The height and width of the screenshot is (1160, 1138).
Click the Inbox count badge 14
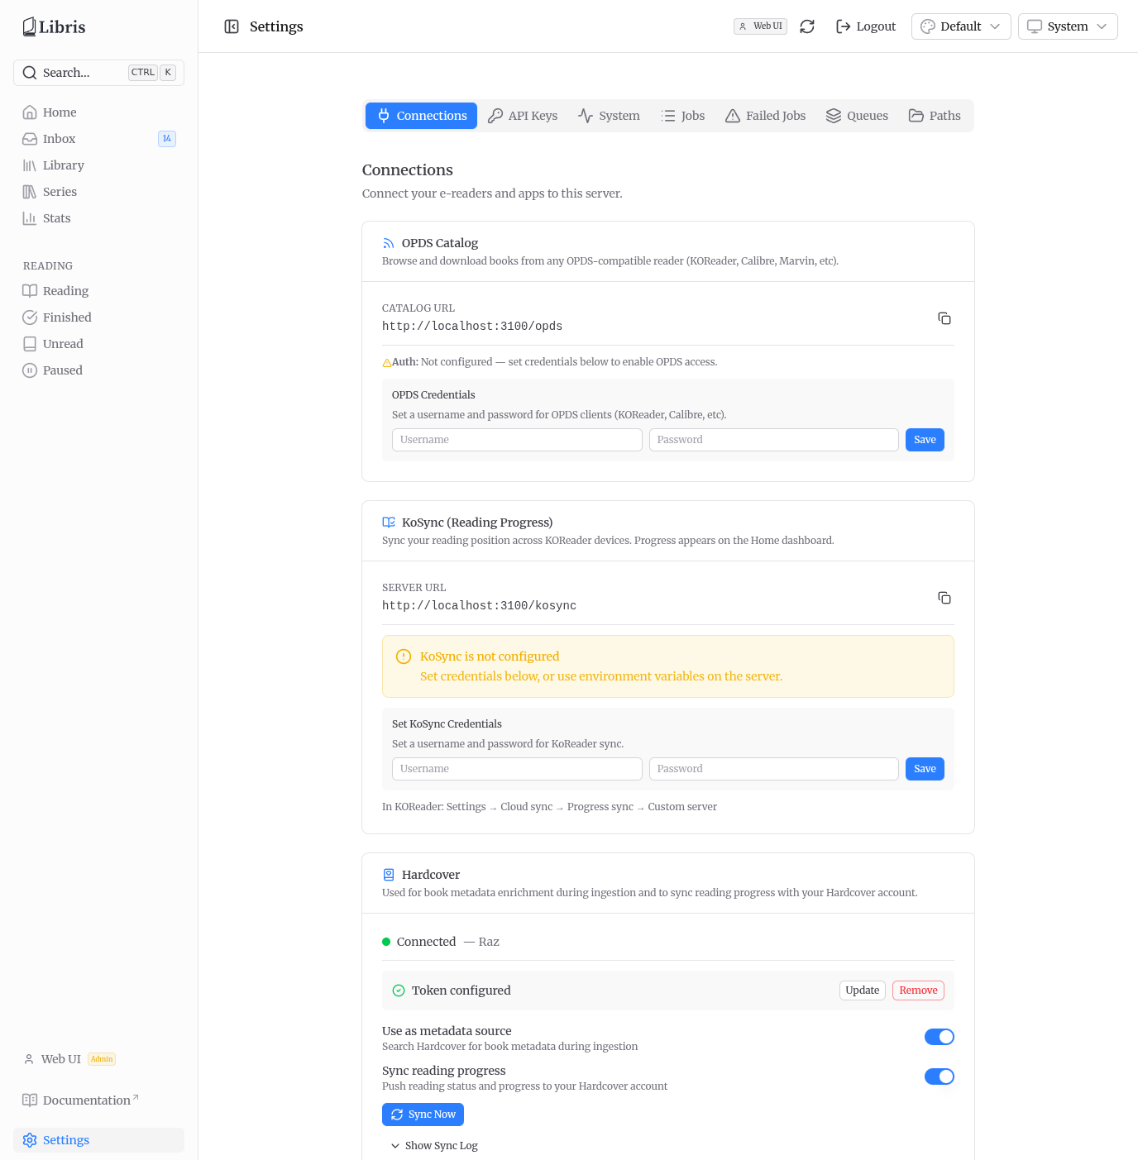(x=167, y=139)
